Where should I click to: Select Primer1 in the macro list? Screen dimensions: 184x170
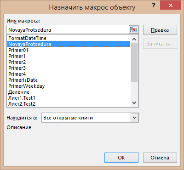click(x=69, y=56)
